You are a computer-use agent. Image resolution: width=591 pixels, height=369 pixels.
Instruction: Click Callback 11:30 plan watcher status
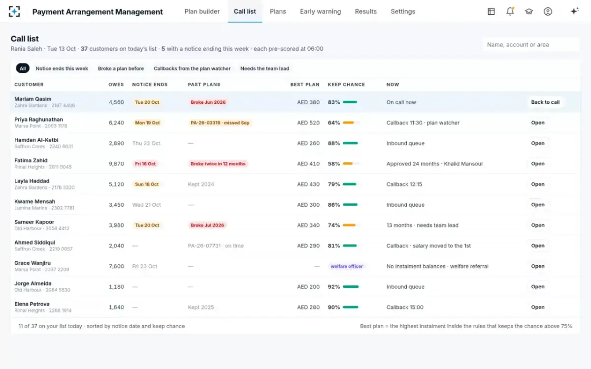(x=423, y=123)
